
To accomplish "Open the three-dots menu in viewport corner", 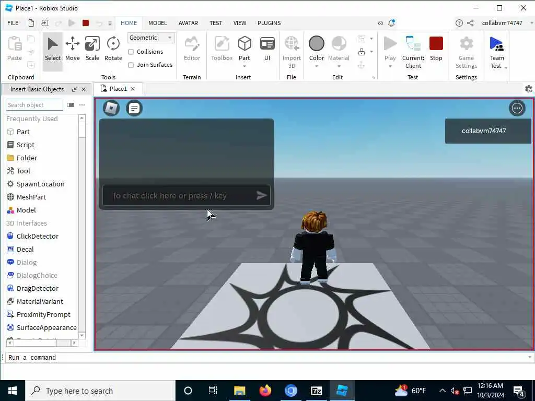I will pyautogui.click(x=517, y=108).
